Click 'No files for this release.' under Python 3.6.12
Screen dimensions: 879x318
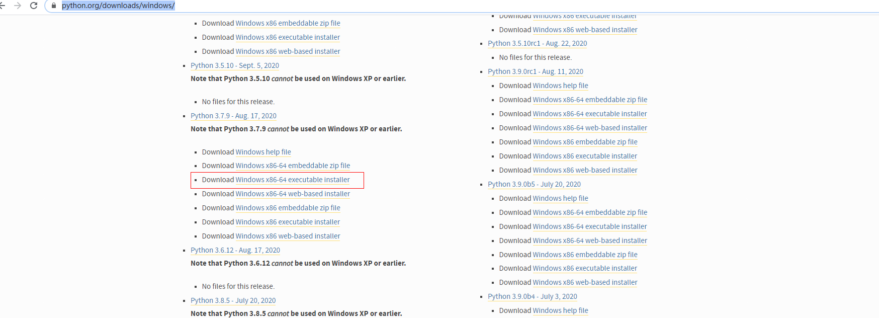[238, 286]
